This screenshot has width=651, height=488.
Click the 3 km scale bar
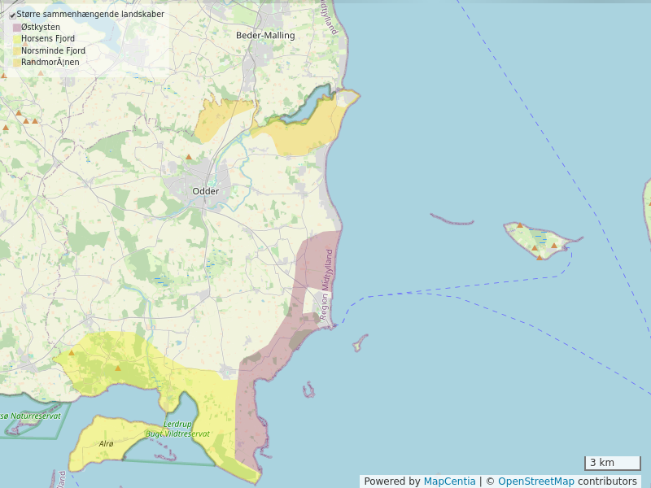[x=612, y=464]
